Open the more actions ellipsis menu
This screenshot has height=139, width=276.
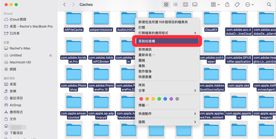point(250,4)
